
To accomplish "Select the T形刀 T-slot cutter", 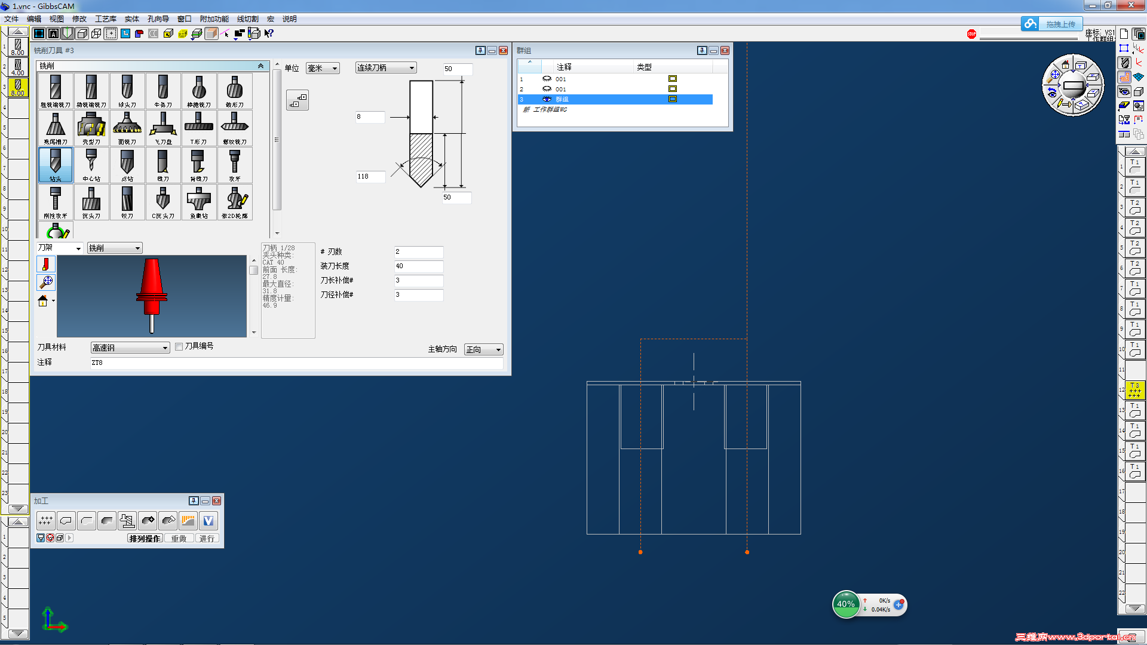I will [x=199, y=128].
